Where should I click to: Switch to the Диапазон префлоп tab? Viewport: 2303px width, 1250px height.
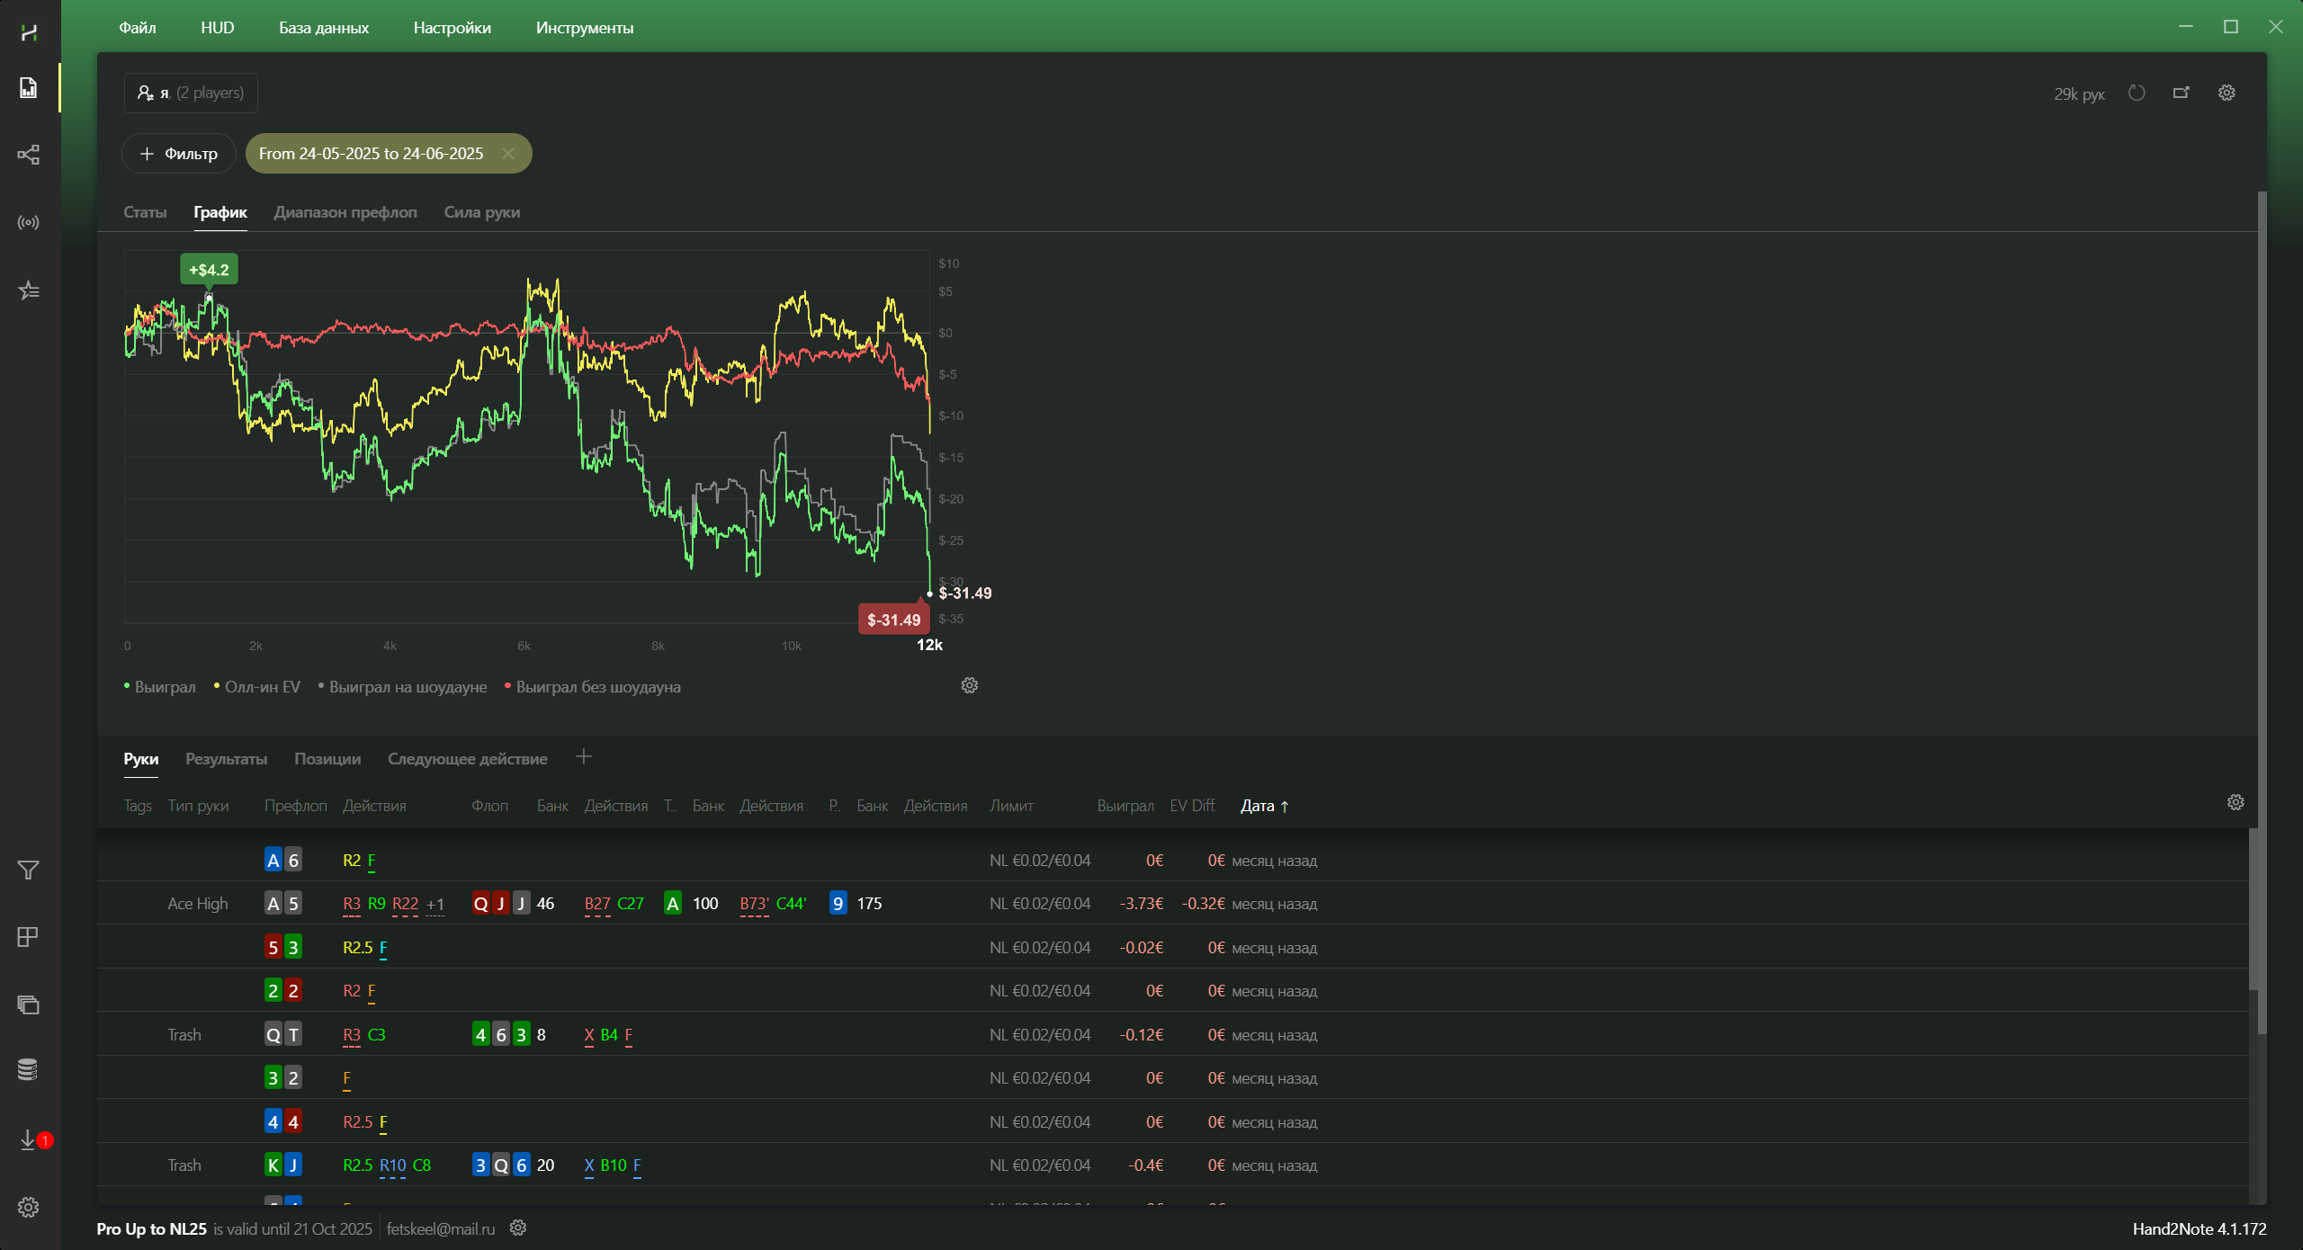pyautogui.click(x=345, y=212)
